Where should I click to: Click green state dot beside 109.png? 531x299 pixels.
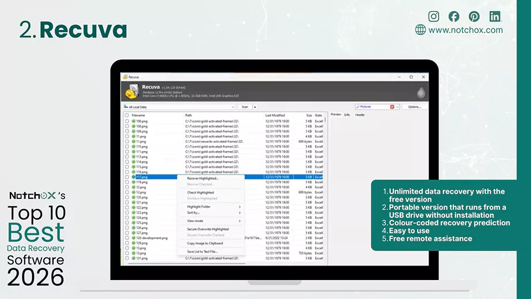click(x=134, y=131)
